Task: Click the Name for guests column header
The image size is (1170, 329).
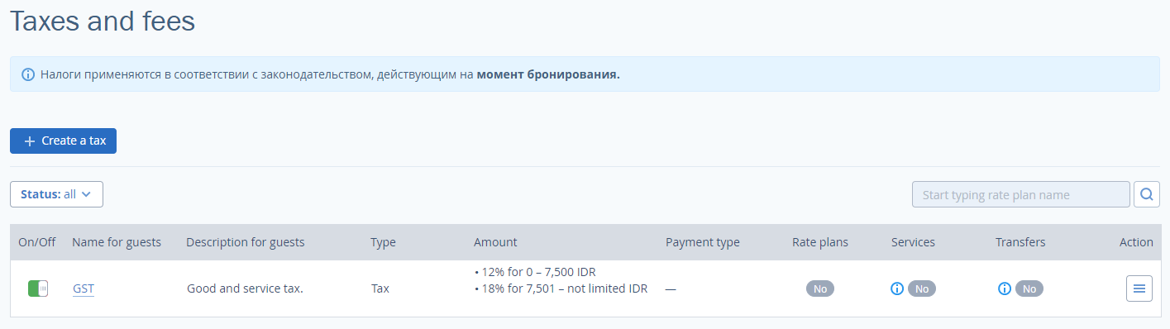Action: click(x=117, y=242)
